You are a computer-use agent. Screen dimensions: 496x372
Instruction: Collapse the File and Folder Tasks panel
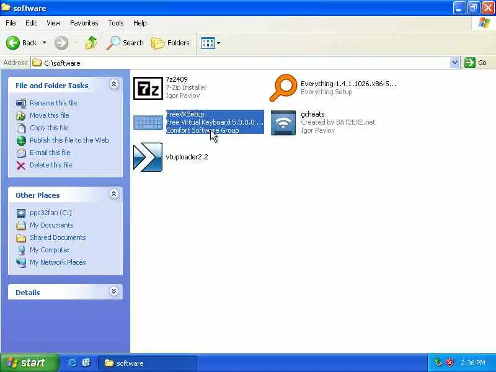click(114, 84)
